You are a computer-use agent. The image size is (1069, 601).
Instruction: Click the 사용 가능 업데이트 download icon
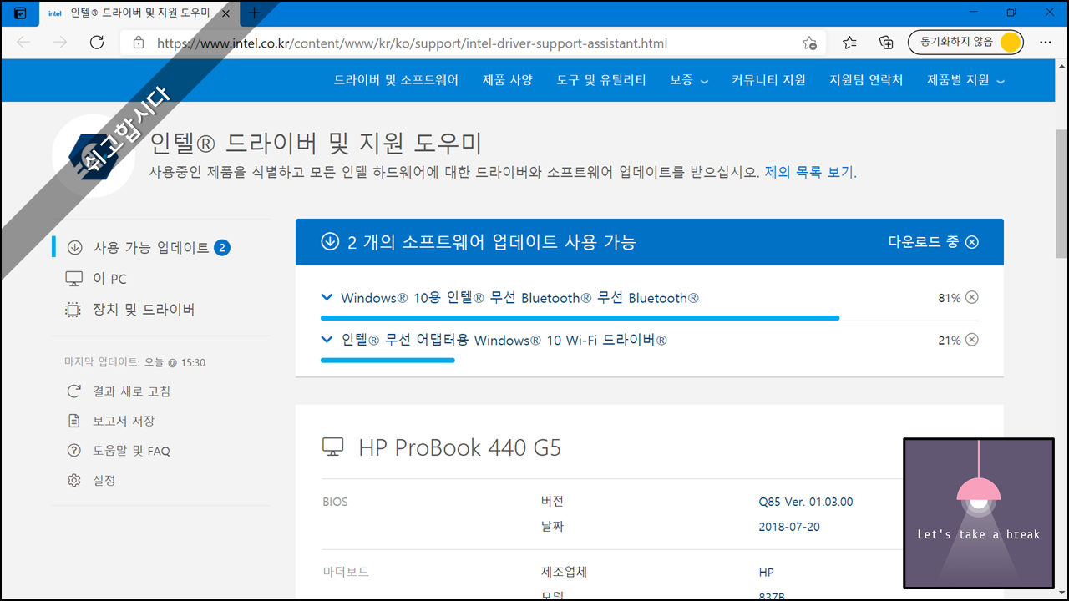74,248
